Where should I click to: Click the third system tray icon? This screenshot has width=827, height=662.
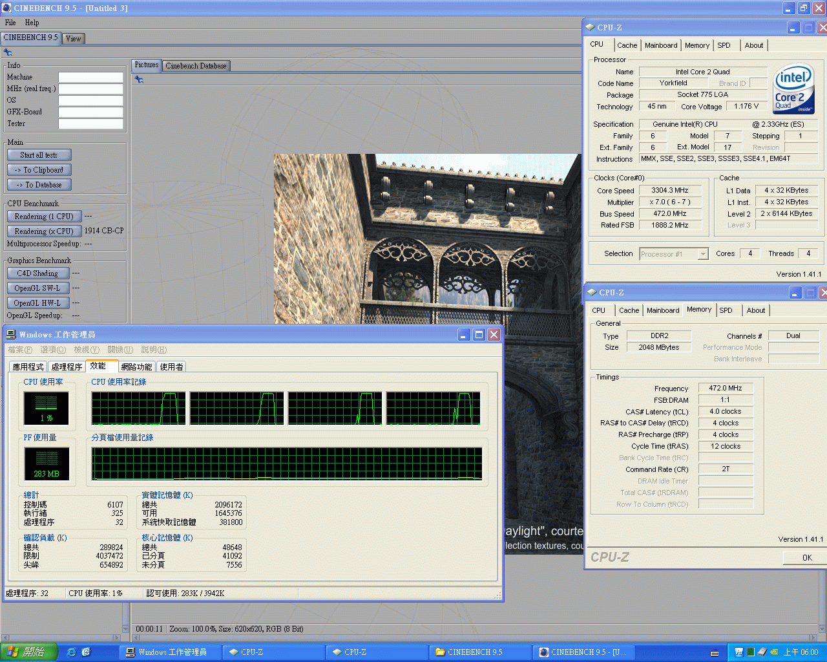coord(762,652)
